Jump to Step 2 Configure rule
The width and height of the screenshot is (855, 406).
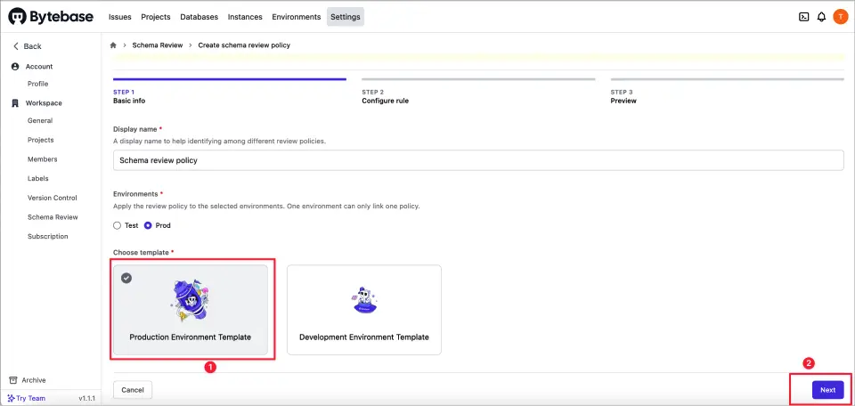(385, 96)
